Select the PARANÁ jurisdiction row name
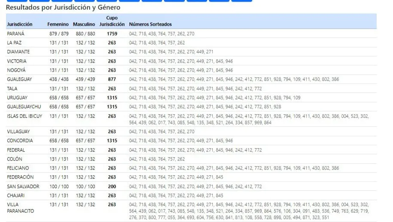The height and width of the screenshot is (222, 393). (x=16, y=33)
